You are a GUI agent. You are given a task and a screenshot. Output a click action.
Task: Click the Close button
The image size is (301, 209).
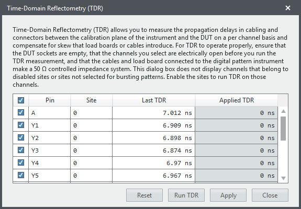[270, 195]
